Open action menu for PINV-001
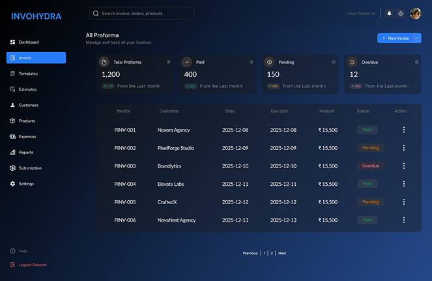The height and width of the screenshot is (281, 432). pyautogui.click(x=404, y=130)
